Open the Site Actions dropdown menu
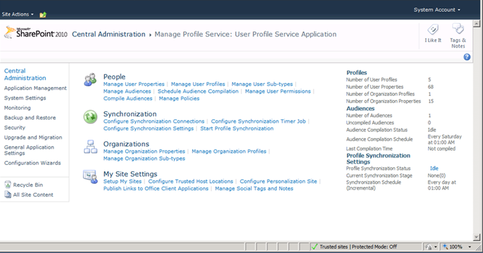The image size is (483, 253). (17, 14)
